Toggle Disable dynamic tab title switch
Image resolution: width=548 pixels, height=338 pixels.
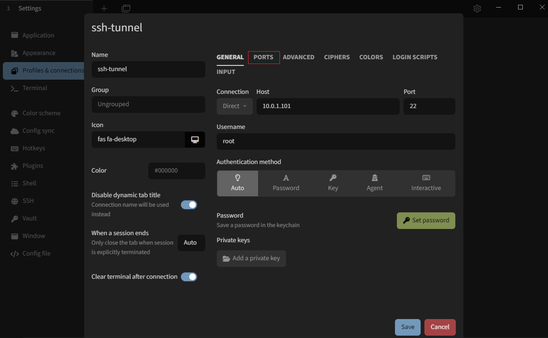[x=189, y=205]
